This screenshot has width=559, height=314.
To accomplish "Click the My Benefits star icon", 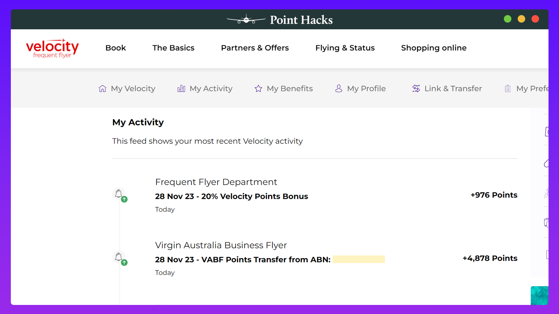I will point(258,89).
